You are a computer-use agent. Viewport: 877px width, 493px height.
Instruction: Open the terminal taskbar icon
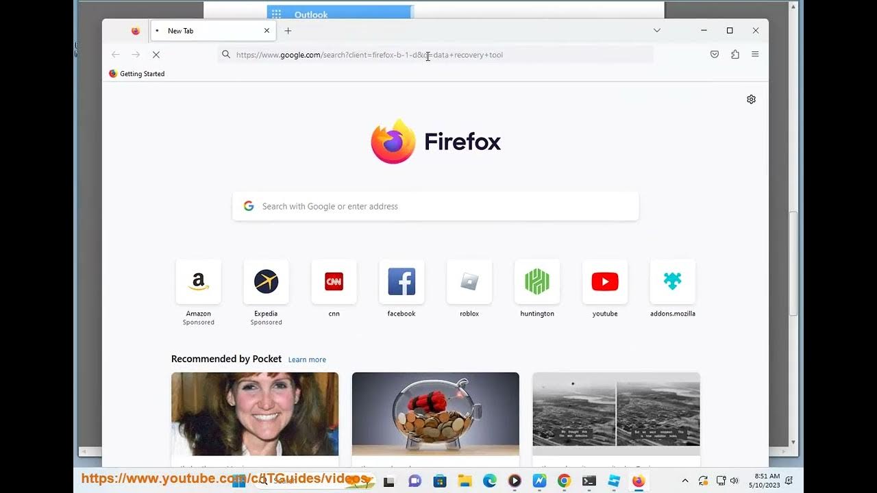pyautogui.click(x=589, y=481)
